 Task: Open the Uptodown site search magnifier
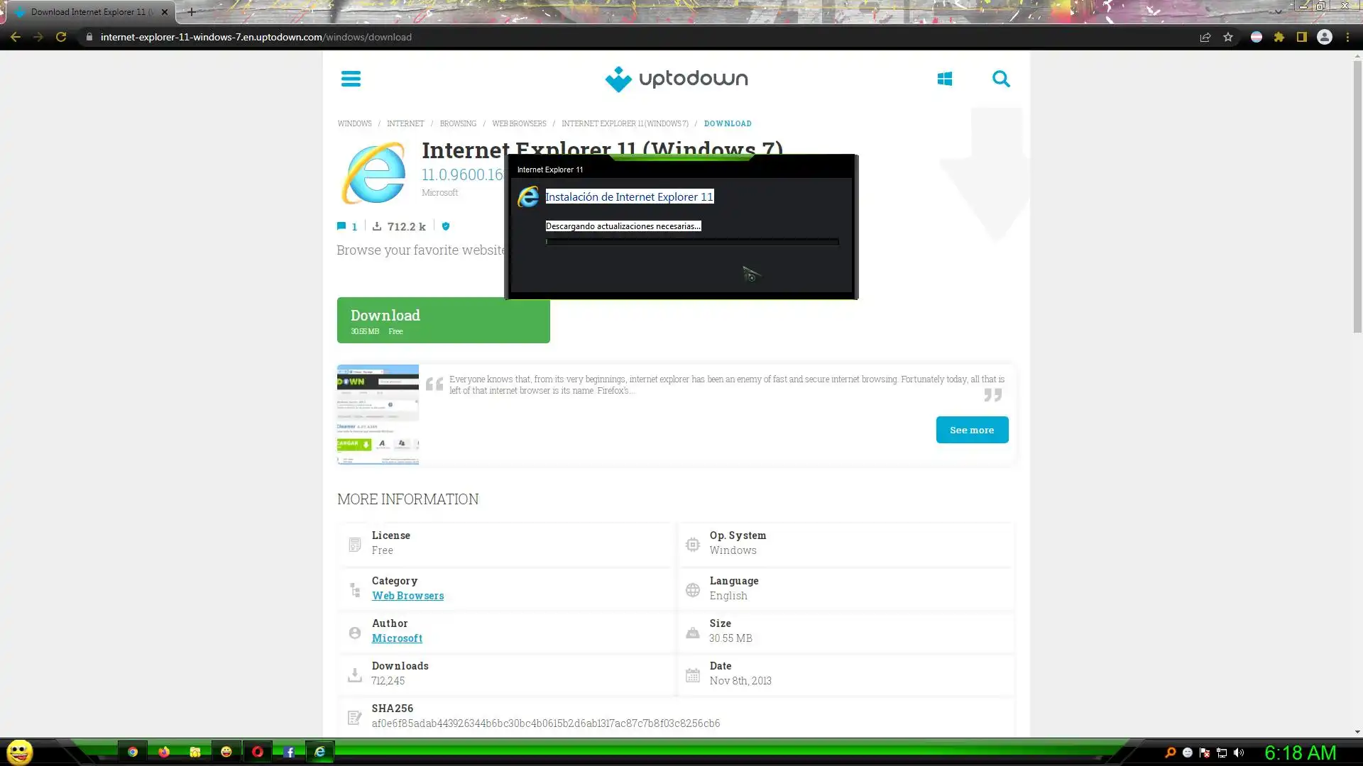(x=1001, y=79)
